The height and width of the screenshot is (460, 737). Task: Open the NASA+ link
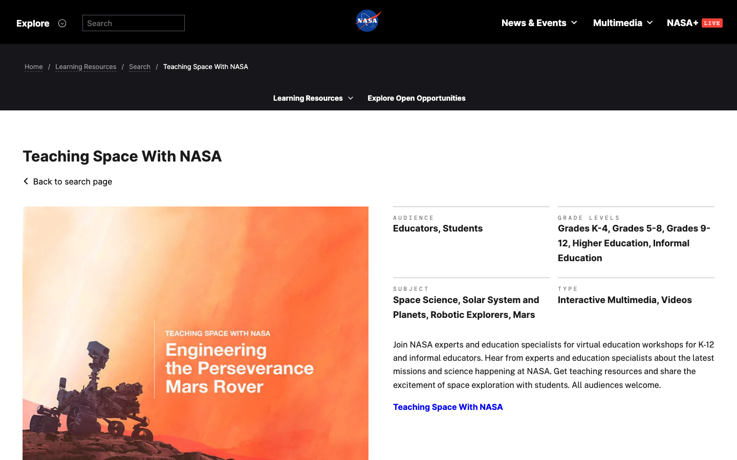coord(683,23)
